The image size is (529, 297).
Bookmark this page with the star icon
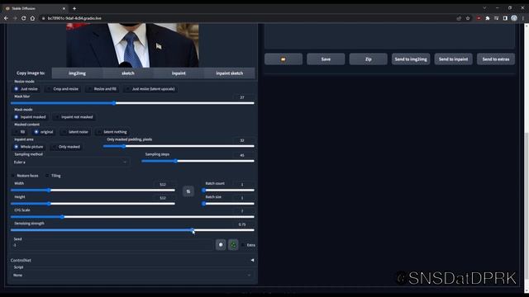(468, 18)
